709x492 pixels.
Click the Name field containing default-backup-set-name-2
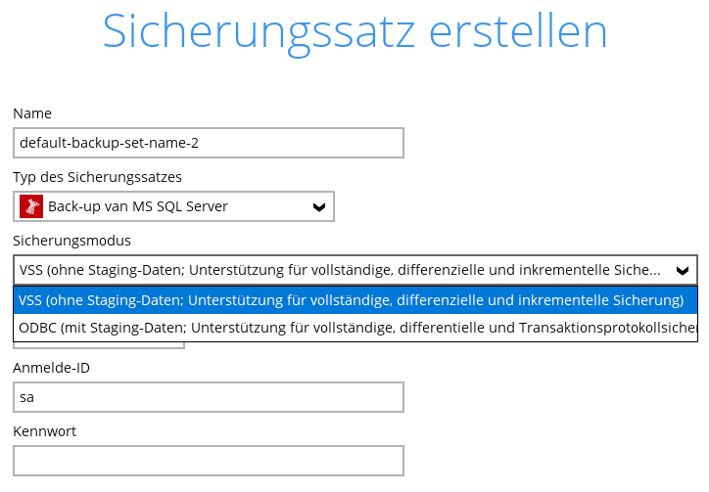(209, 143)
